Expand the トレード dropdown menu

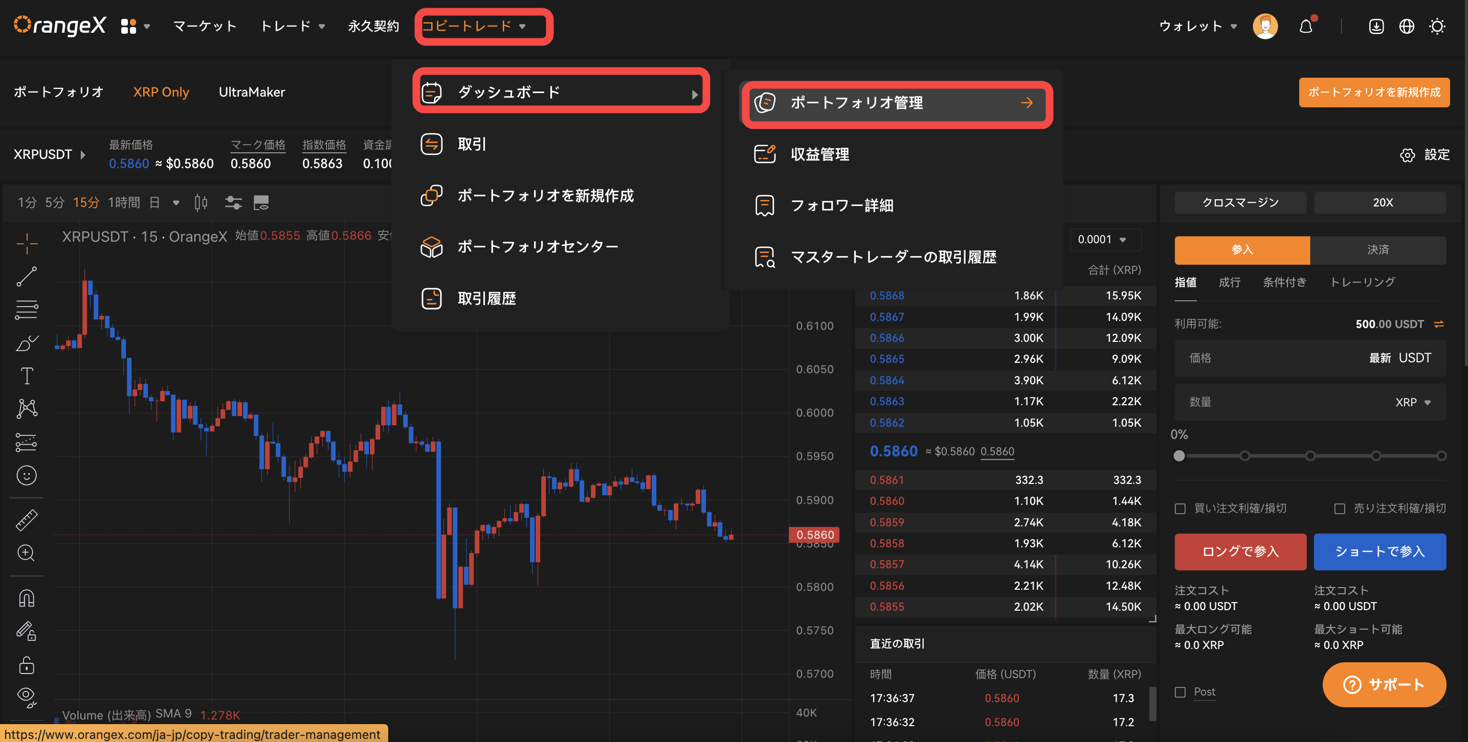[293, 26]
